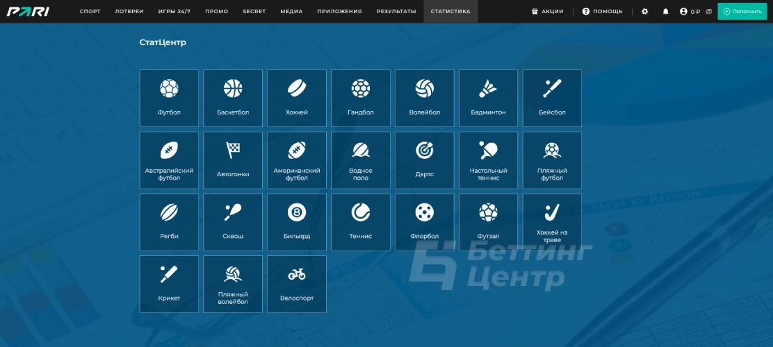This screenshot has height=347, width=773.
Task: Open the Регби tile
Action: coord(169,222)
